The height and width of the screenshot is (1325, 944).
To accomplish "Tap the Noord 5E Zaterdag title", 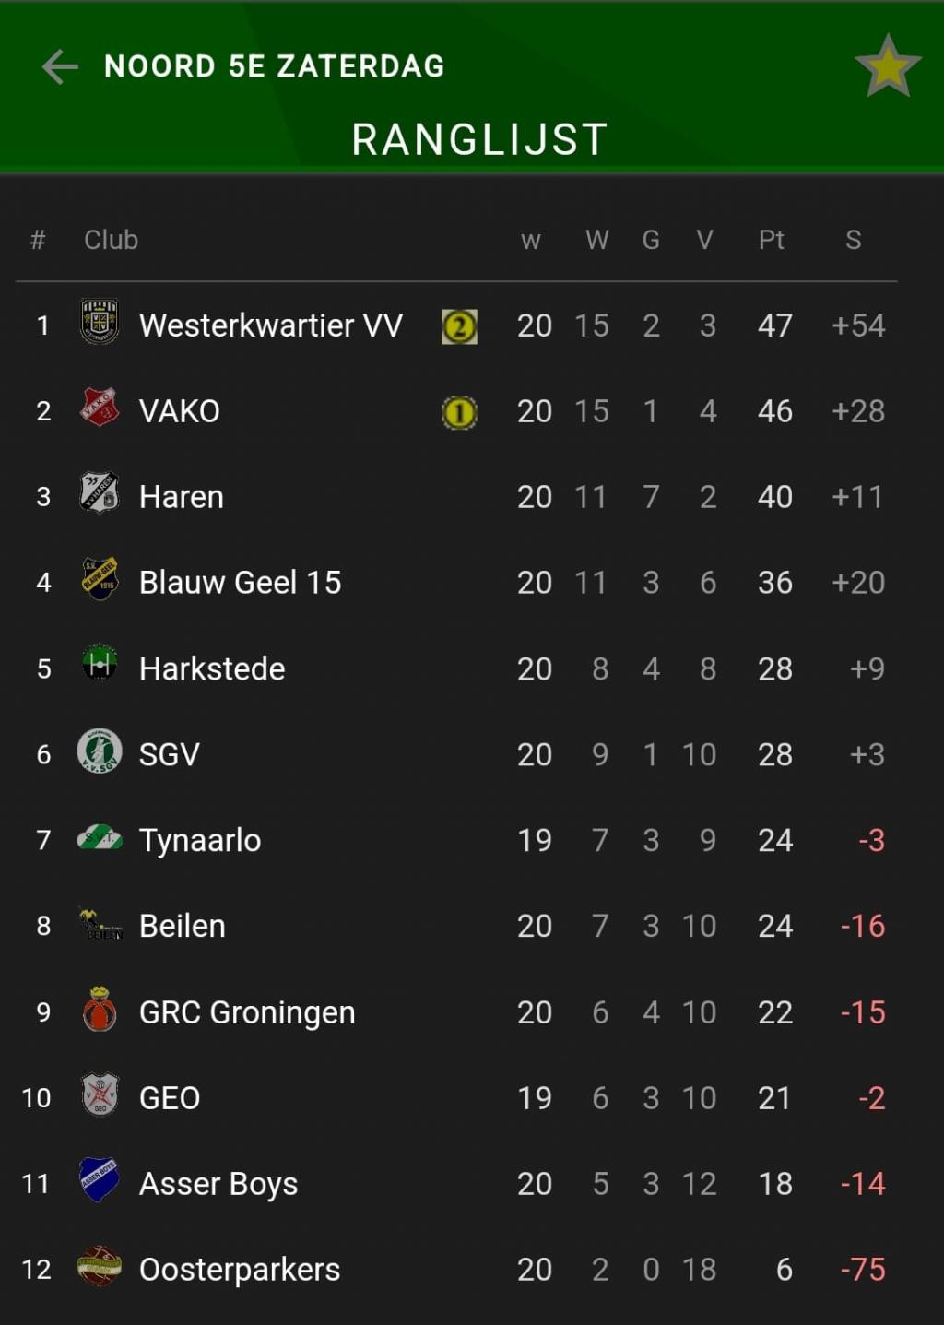I will (275, 66).
